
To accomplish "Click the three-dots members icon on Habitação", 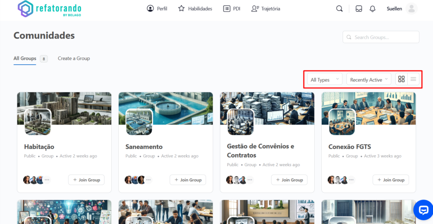I will pos(47,180).
